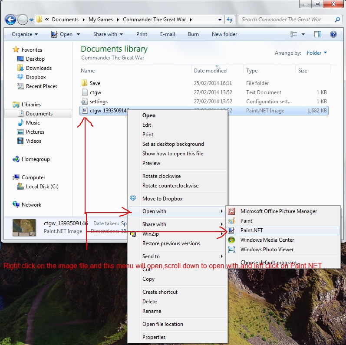This screenshot has width=346, height=345.
Task: Select the Videos library
Action: pyautogui.click(x=33, y=141)
